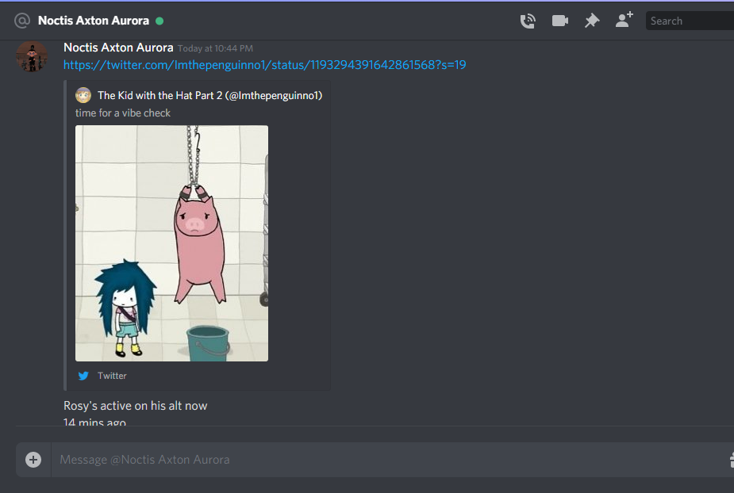Viewport: 734px width, 493px height.
Task: Click the Twitter bird icon in embed
Action: [x=83, y=376]
